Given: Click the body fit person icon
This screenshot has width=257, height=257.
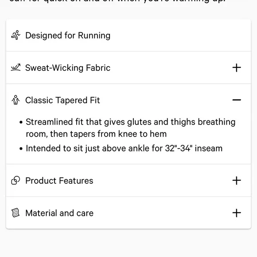Looking at the screenshot, I should [x=16, y=100].
